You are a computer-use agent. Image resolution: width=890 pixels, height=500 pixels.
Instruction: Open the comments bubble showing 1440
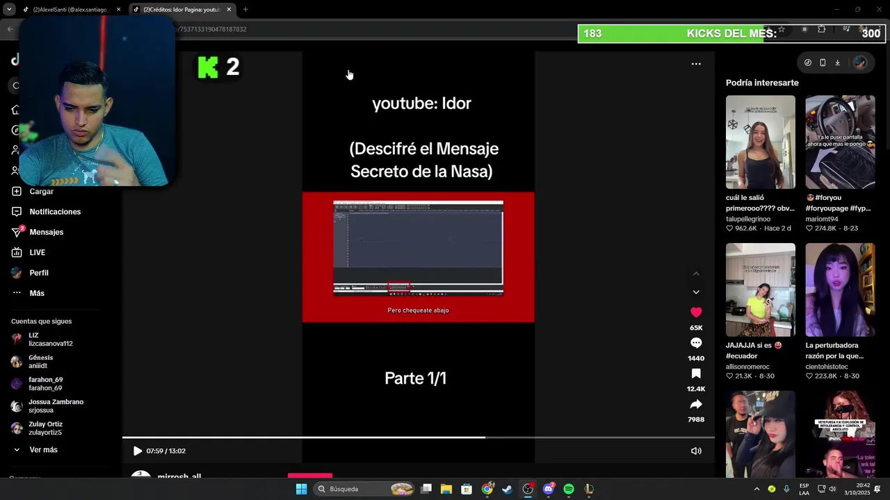click(696, 343)
